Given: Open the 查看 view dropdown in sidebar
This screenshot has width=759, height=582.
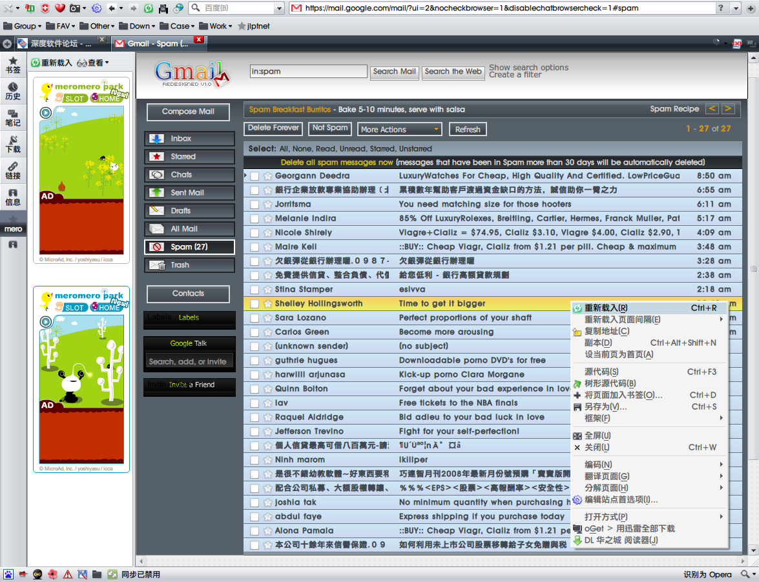Looking at the screenshot, I should pyautogui.click(x=93, y=63).
